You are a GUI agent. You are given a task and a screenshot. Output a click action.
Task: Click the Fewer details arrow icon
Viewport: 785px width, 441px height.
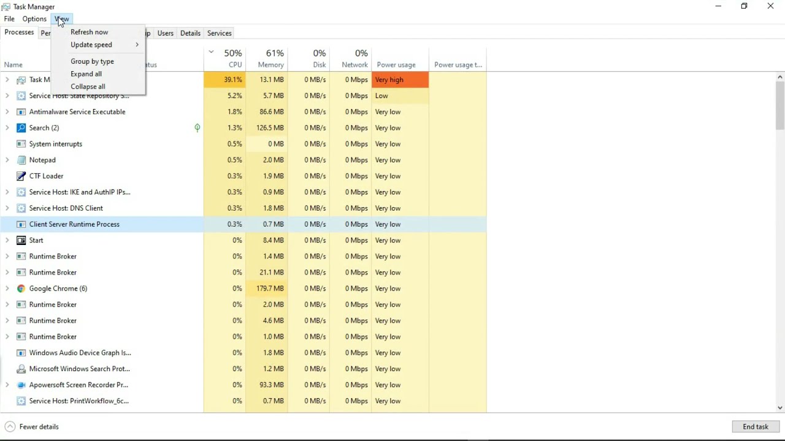pyautogui.click(x=10, y=427)
